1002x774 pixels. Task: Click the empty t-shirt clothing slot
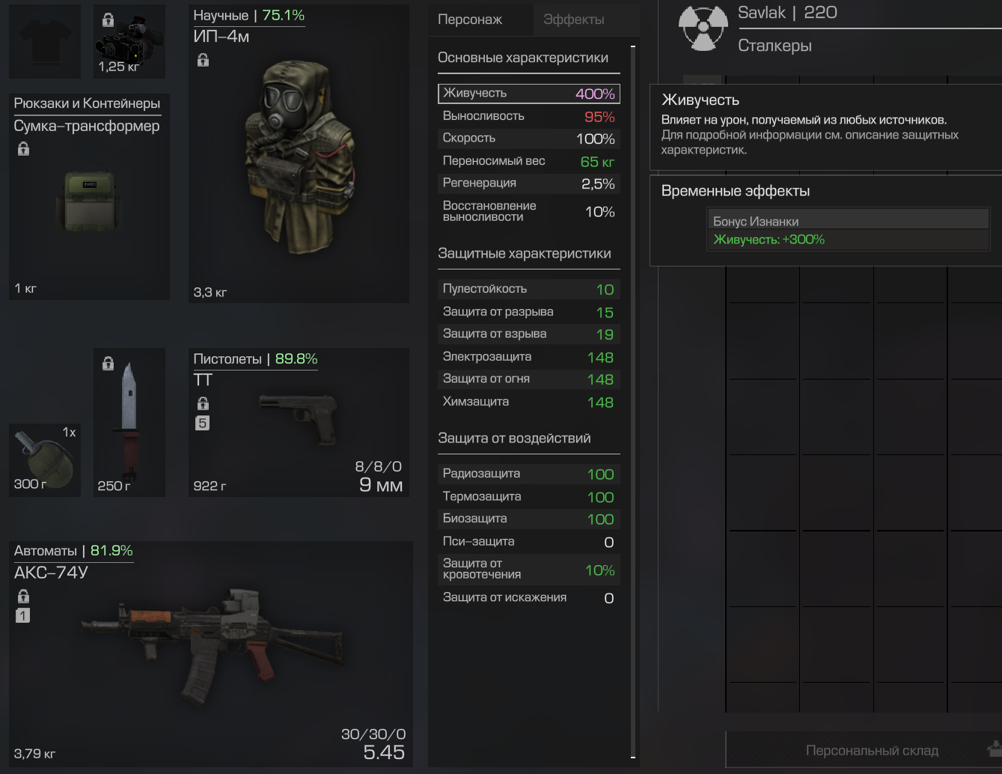(x=45, y=41)
